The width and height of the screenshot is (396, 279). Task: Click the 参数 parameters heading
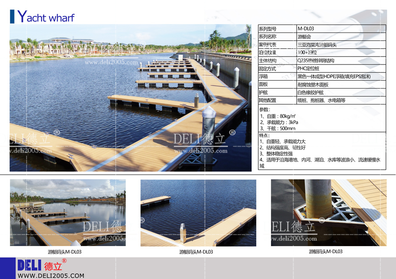[x=265, y=109]
